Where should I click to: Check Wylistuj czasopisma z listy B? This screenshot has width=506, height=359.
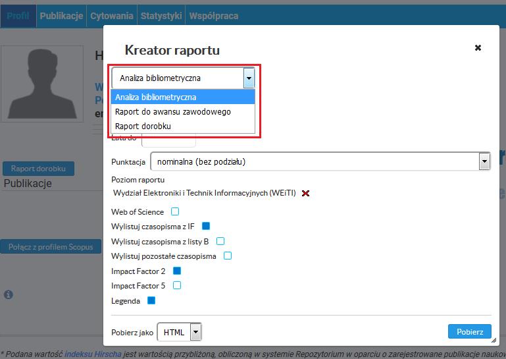[x=220, y=241]
